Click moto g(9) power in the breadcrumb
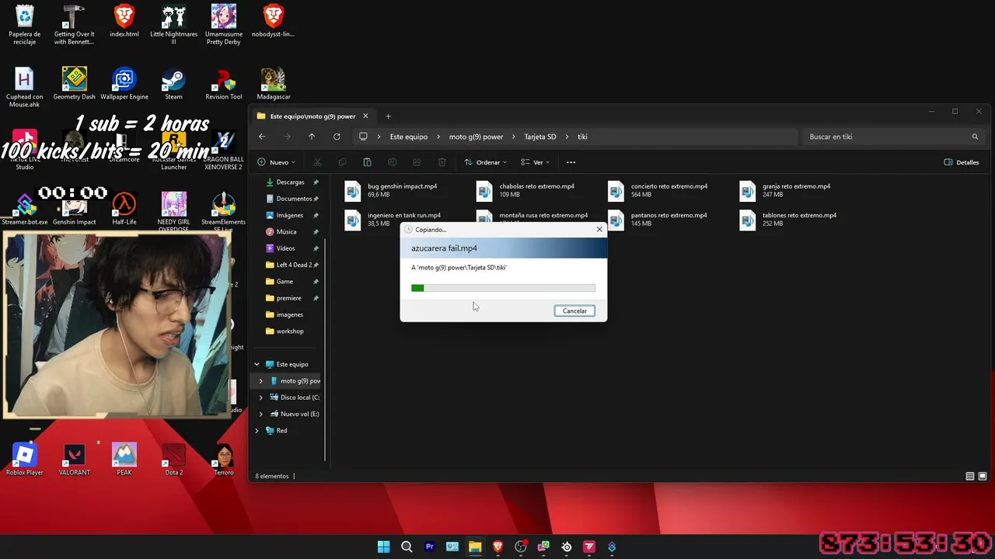The image size is (995, 559). [x=476, y=137]
